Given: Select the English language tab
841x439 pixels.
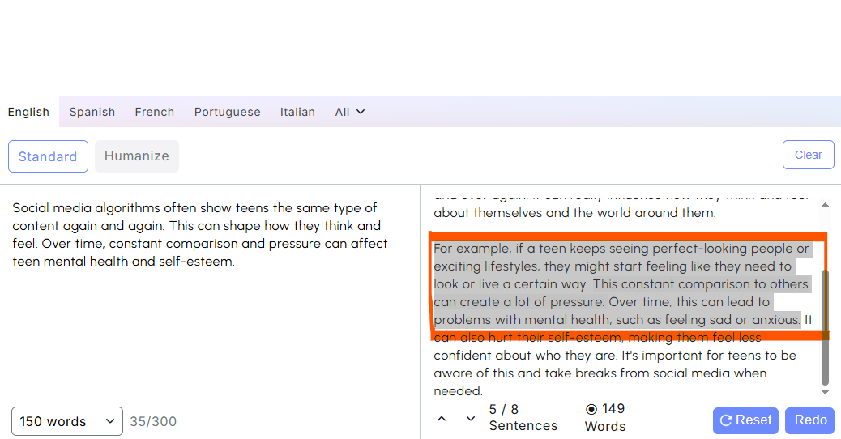Looking at the screenshot, I should point(29,112).
